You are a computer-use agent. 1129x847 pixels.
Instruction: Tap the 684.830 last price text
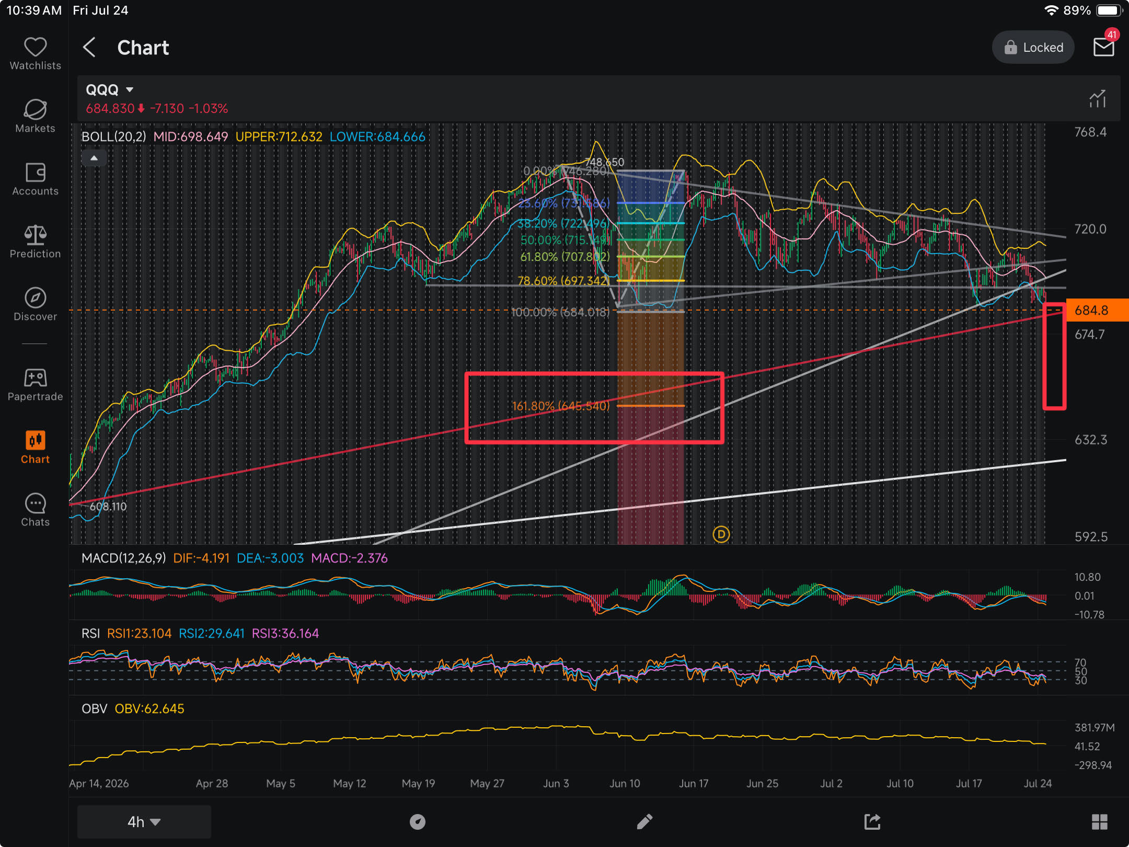(110, 108)
